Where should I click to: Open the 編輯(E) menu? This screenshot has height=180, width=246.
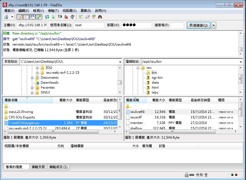coord(24,11)
